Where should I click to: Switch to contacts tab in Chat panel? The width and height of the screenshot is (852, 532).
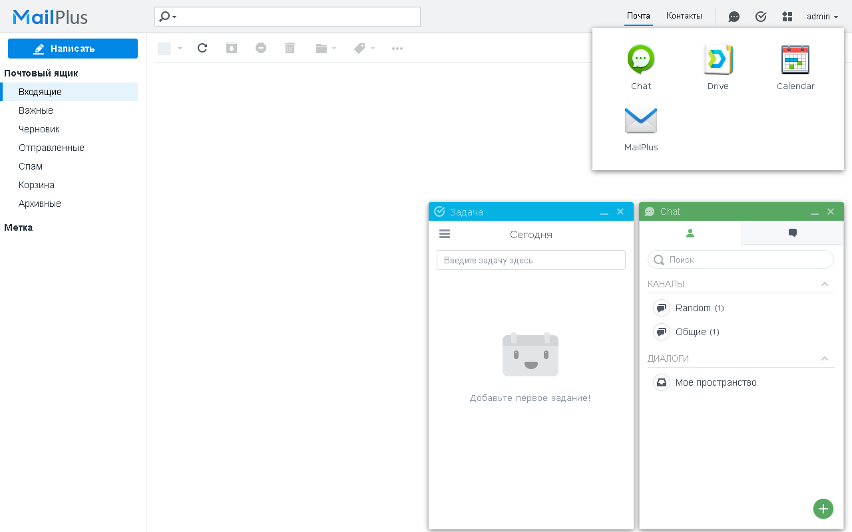click(690, 233)
